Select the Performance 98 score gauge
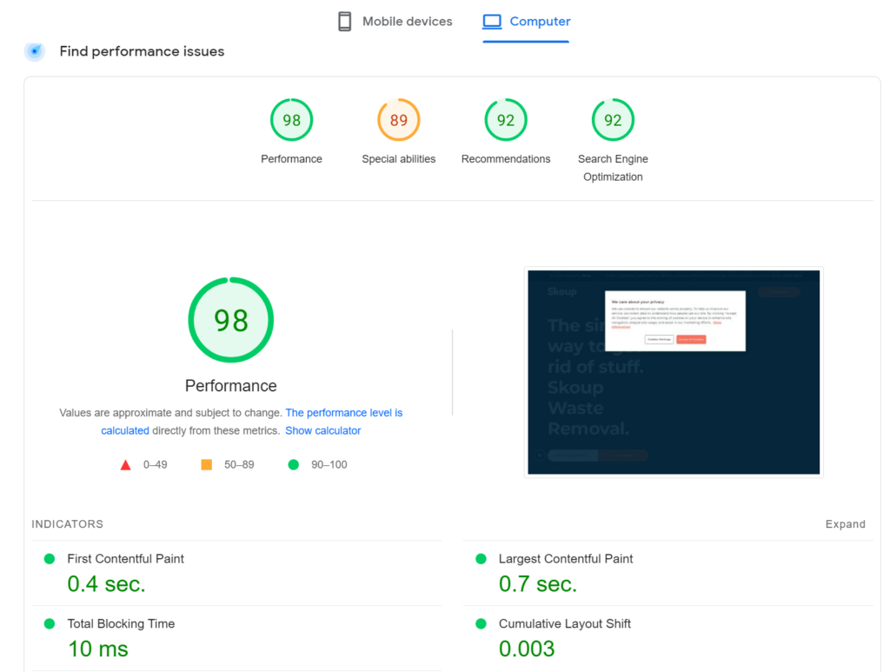This screenshot has height=672, width=890. pos(291,120)
